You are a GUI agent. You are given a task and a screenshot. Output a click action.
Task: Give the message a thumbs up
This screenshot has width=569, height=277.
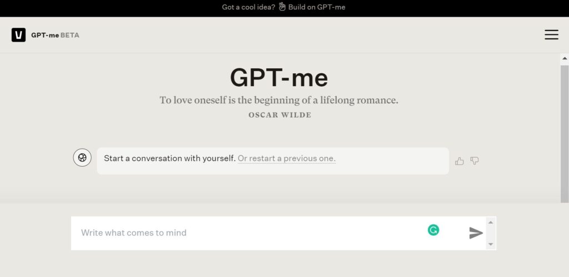point(460,161)
